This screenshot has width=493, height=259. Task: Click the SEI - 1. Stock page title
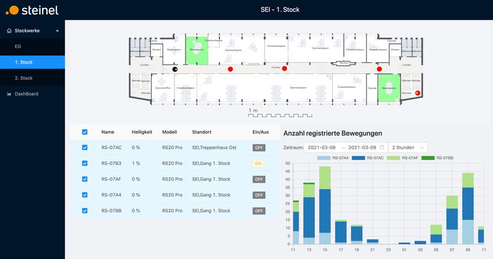(280, 10)
